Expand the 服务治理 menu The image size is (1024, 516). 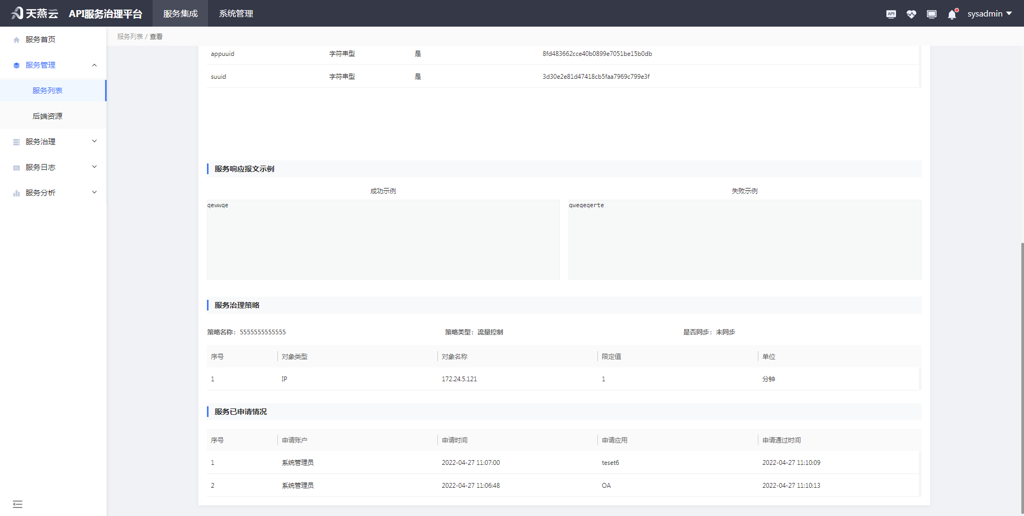coord(53,141)
